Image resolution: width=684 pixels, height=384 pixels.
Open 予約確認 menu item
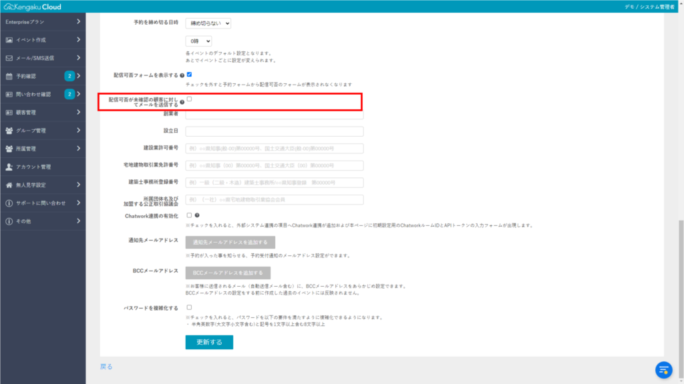43,76
